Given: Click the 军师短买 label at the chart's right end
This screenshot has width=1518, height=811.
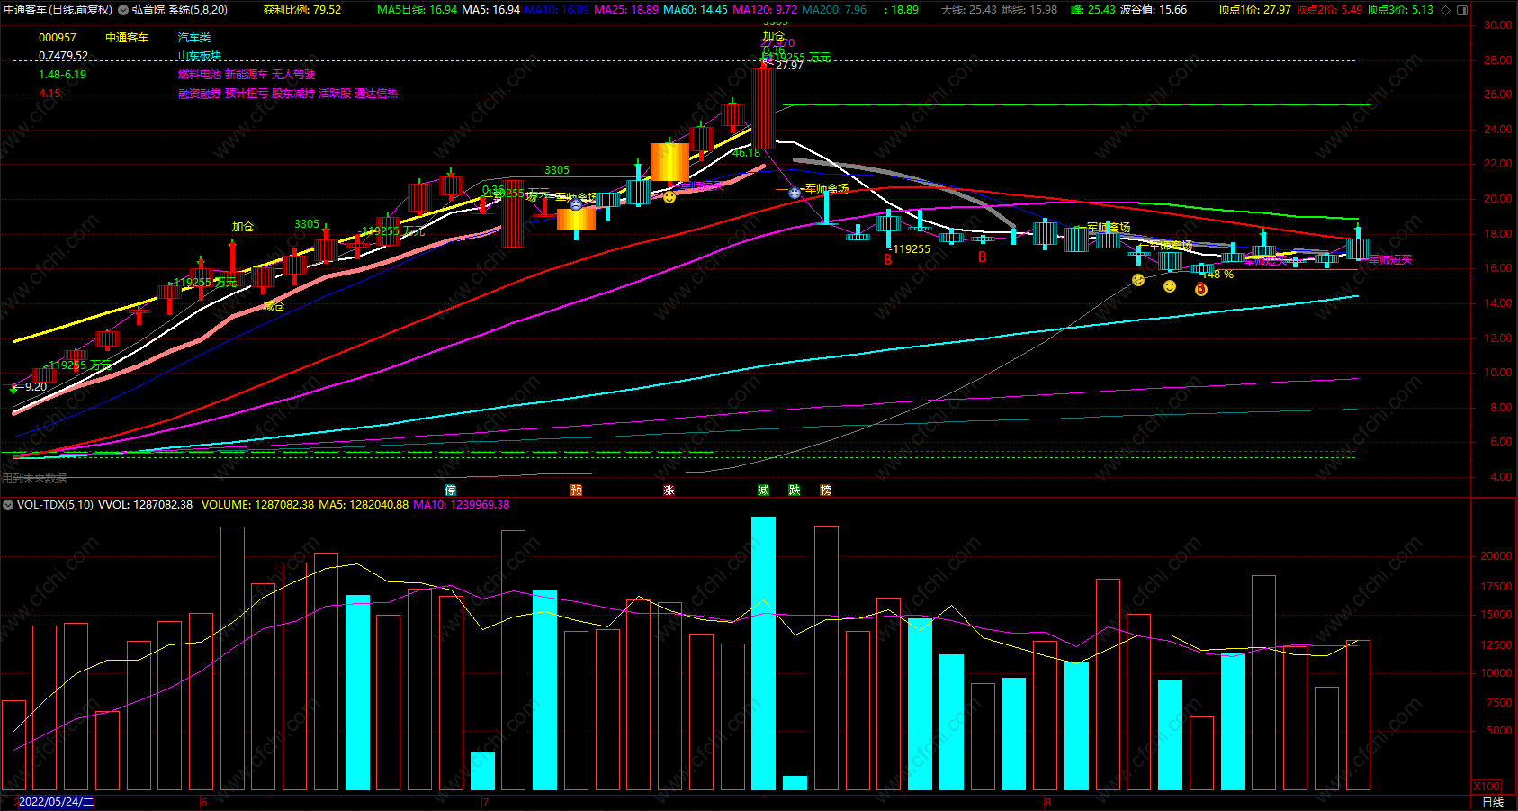Looking at the screenshot, I should pyautogui.click(x=1390, y=260).
